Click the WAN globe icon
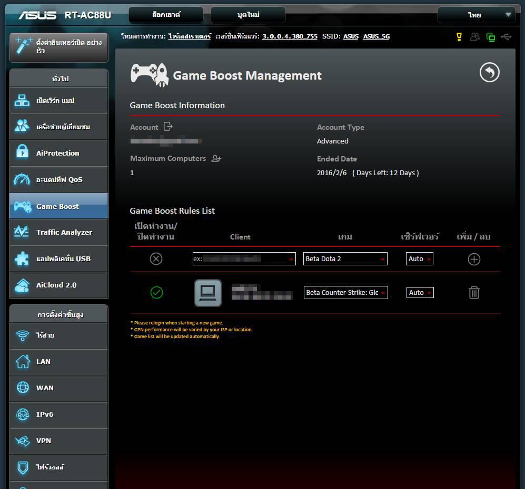 pyautogui.click(x=23, y=387)
